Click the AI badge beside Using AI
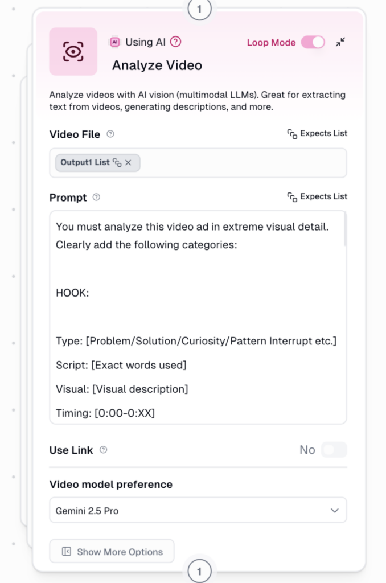The image size is (386, 583). tap(114, 42)
